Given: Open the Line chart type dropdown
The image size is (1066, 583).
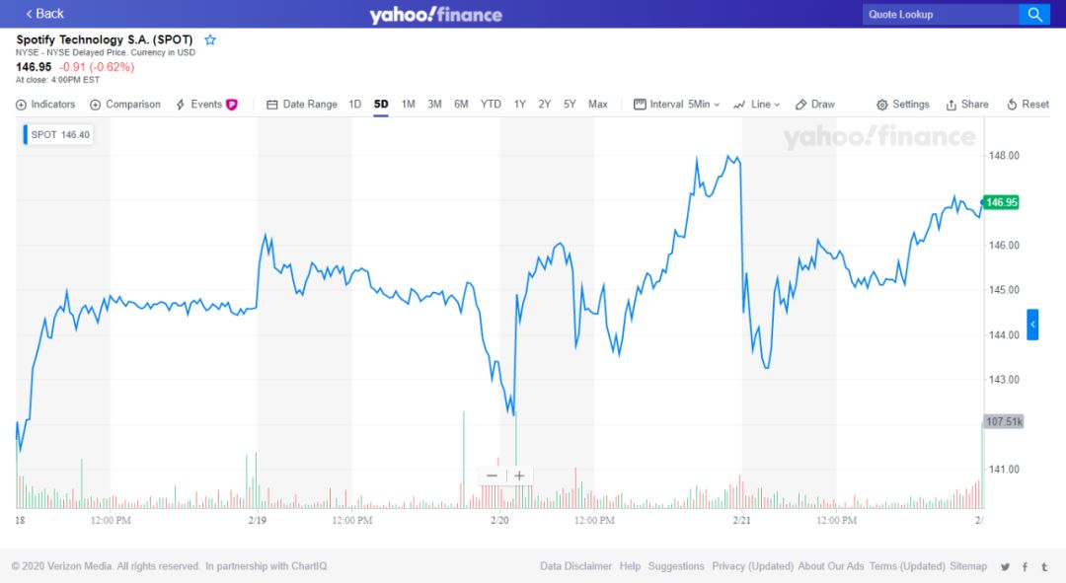Looking at the screenshot, I should (x=757, y=105).
